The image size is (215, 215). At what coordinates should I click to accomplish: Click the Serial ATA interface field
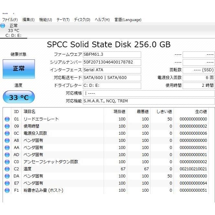tap(112, 70)
